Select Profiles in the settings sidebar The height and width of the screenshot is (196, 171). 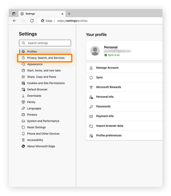coord(45,51)
